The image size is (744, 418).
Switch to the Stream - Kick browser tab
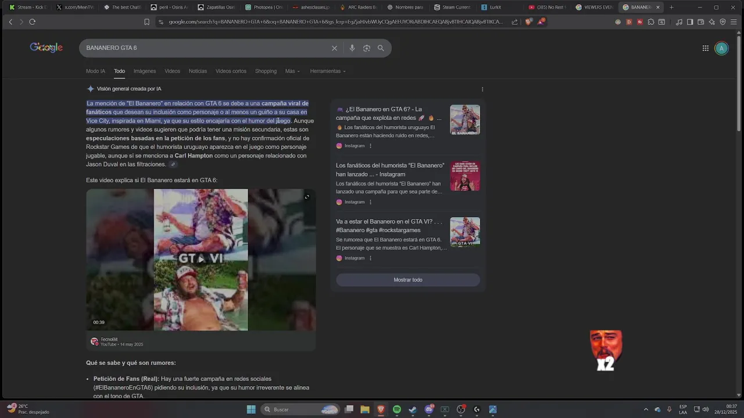pos(27,8)
